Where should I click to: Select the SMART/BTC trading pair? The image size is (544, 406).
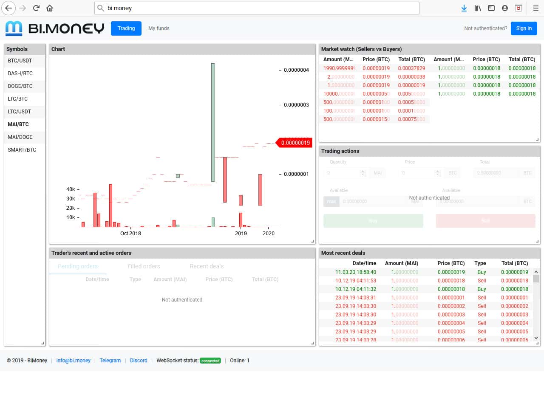point(22,150)
